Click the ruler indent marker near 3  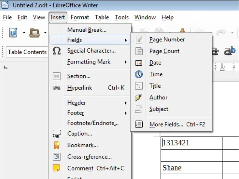pos(222,67)
